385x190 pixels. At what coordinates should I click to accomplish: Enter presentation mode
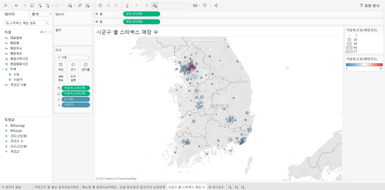point(205,5)
